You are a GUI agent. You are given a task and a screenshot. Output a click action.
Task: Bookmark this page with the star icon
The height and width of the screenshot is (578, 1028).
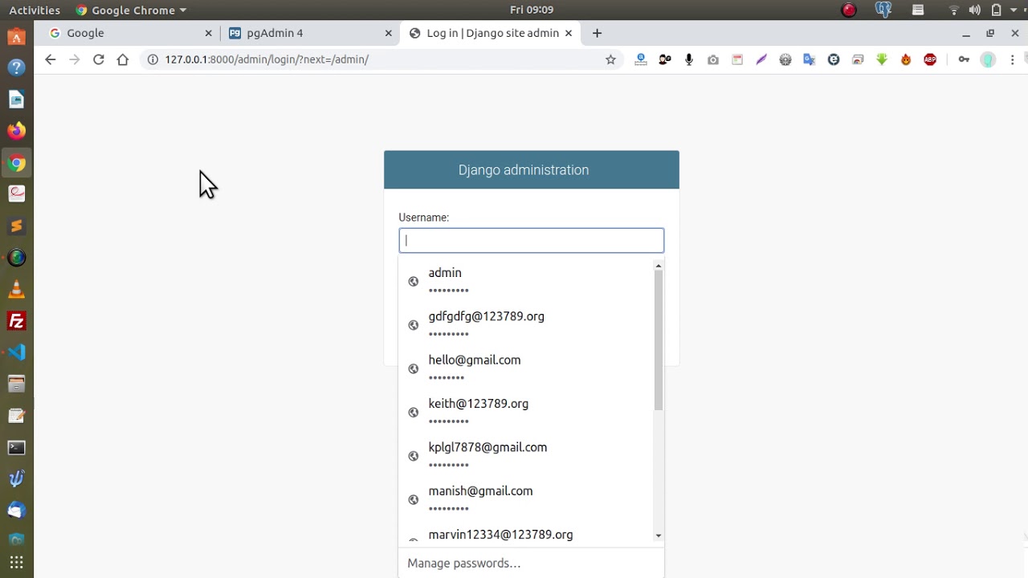pos(610,59)
